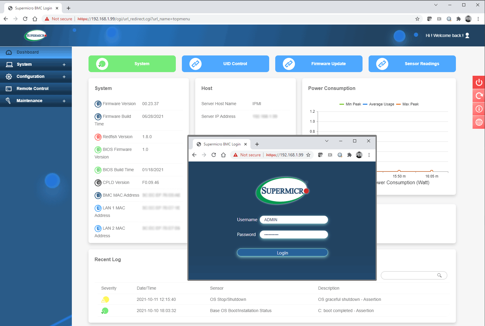Click the Not secure warning in main window

tap(59, 19)
